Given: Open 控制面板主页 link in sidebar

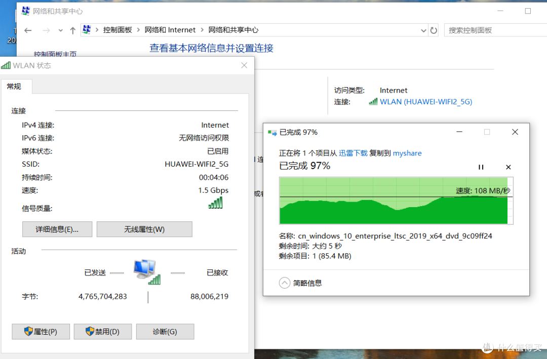Looking at the screenshot, I should [55, 54].
